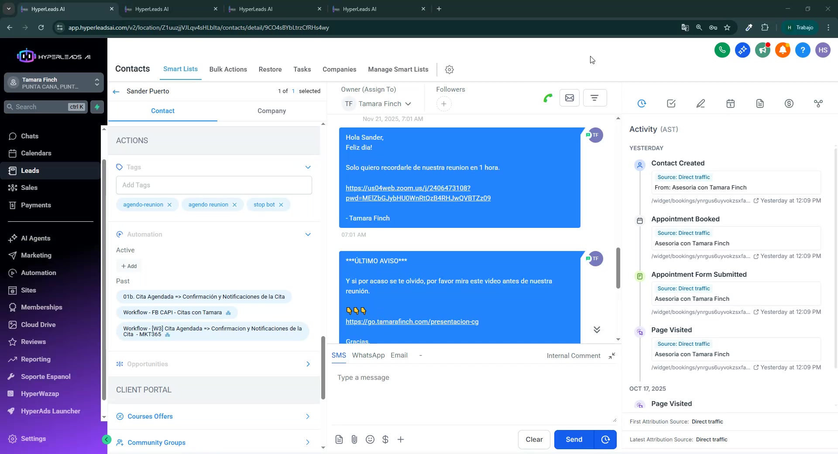Open the Tamara Finch location switcher

(54, 83)
